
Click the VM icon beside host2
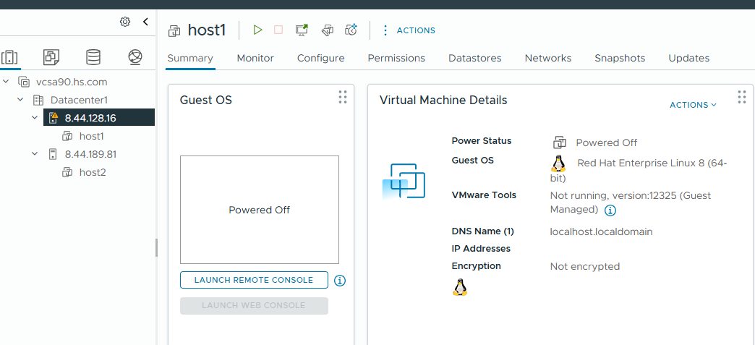click(67, 172)
